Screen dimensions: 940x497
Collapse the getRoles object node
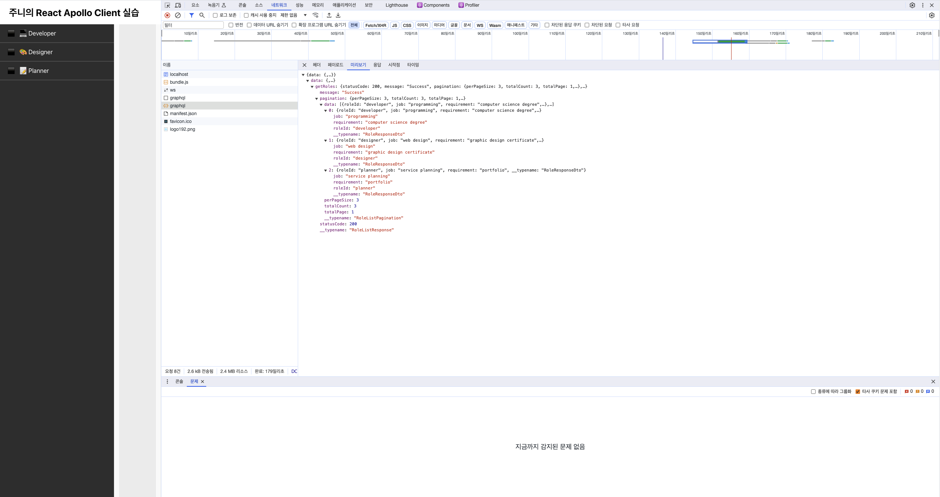(312, 87)
